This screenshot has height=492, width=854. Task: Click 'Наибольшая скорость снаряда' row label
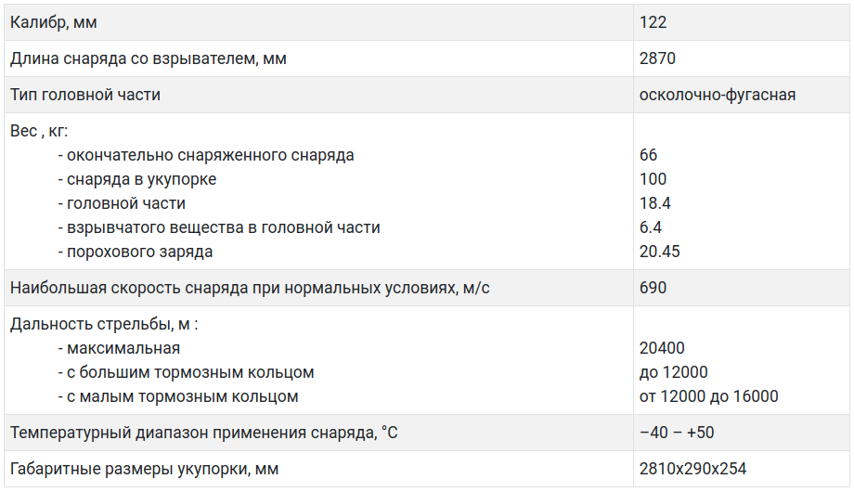250,288
